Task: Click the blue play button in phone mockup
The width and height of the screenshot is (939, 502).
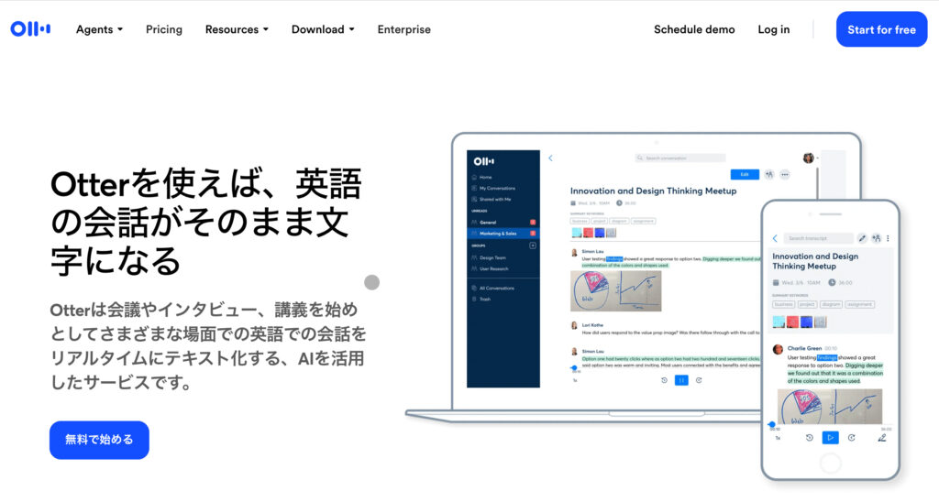Action: [x=830, y=438]
